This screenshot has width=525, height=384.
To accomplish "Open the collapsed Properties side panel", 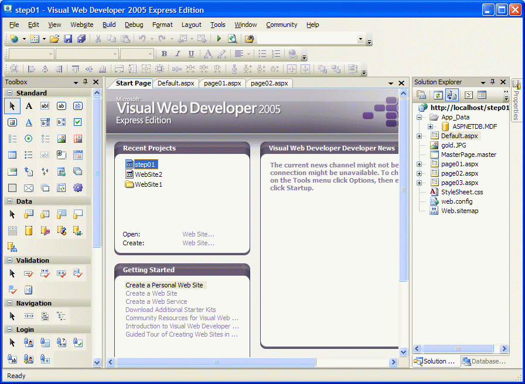I will pyautogui.click(x=516, y=100).
